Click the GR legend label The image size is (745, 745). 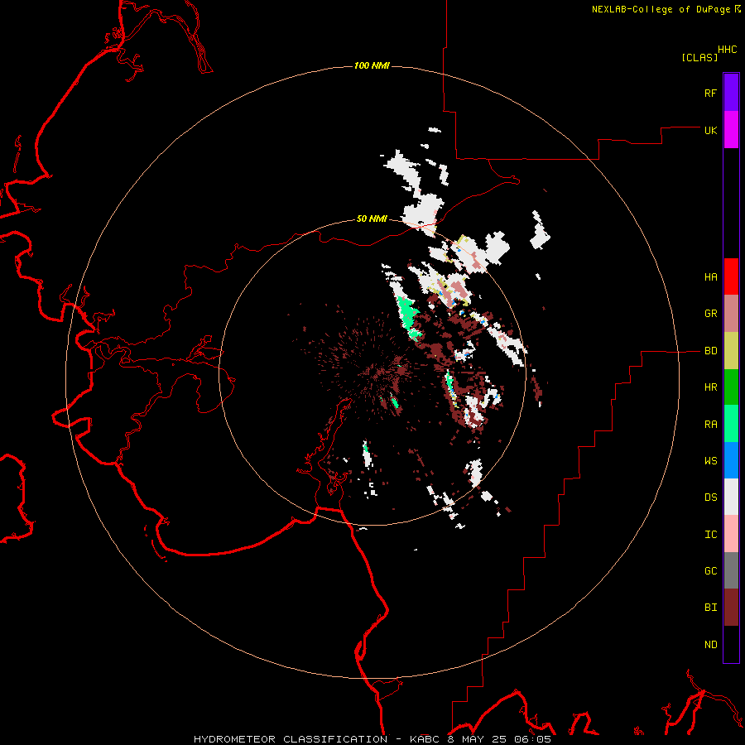[x=710, y=314]
